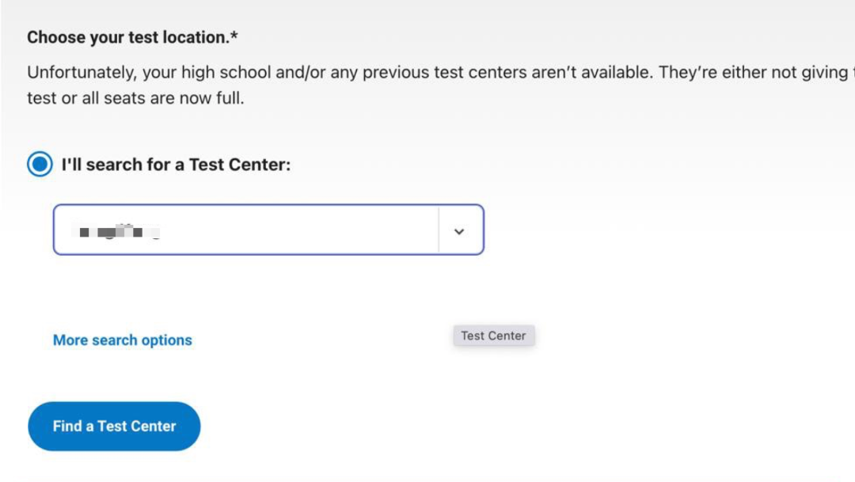Click the blurred entry inside the search box
The image size is (855, 482).
pos(116,232)
